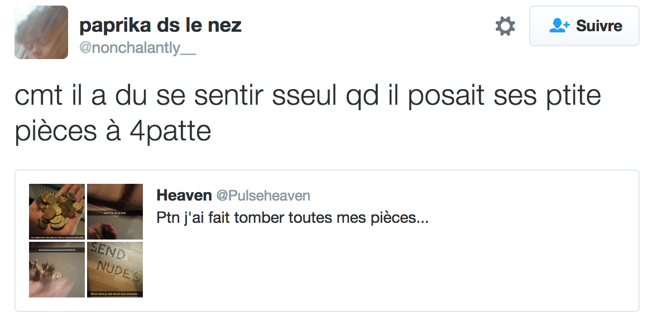This screenshot has width=653, height=322.
Task: Click the person-plus icon on Suivre
Action: pyautogui.click(x=559, y=26)
